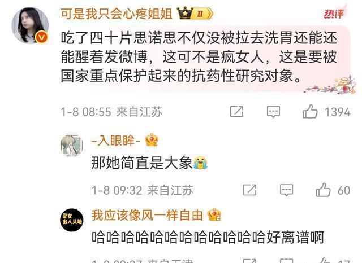Tap the level II crown membership badge
The height and width of the screenshot is (263, 362).
coord(195,14)
